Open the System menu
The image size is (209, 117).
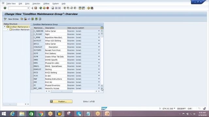click(x=56, y=4)
